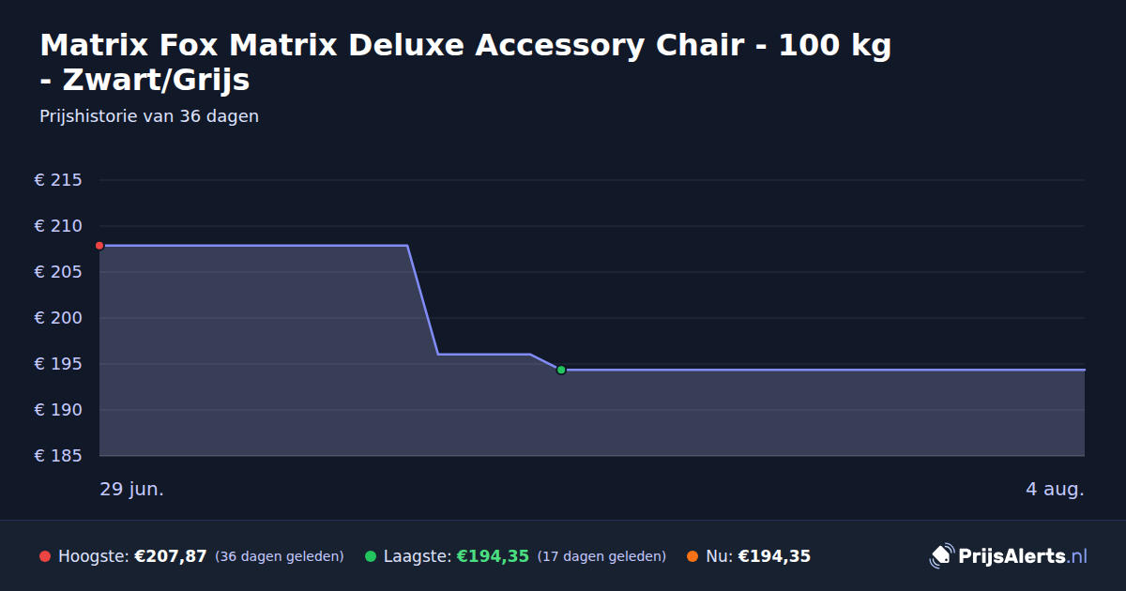The height and width of the screenshot is (591, 1126).
Task: Click the Prijshistorie van 36 dagen subtitle
Action: [x=149, y=116]
